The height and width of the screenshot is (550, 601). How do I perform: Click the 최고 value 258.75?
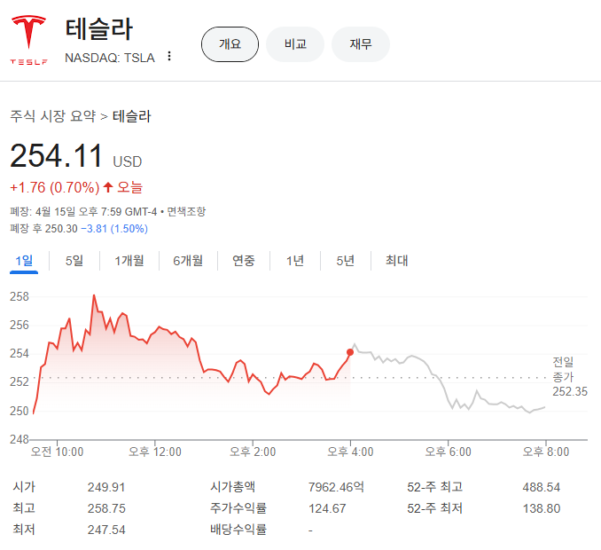[106, 508]
